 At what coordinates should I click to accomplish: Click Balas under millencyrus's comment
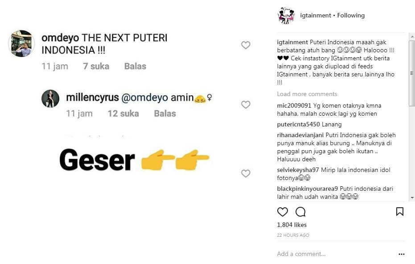164,113
